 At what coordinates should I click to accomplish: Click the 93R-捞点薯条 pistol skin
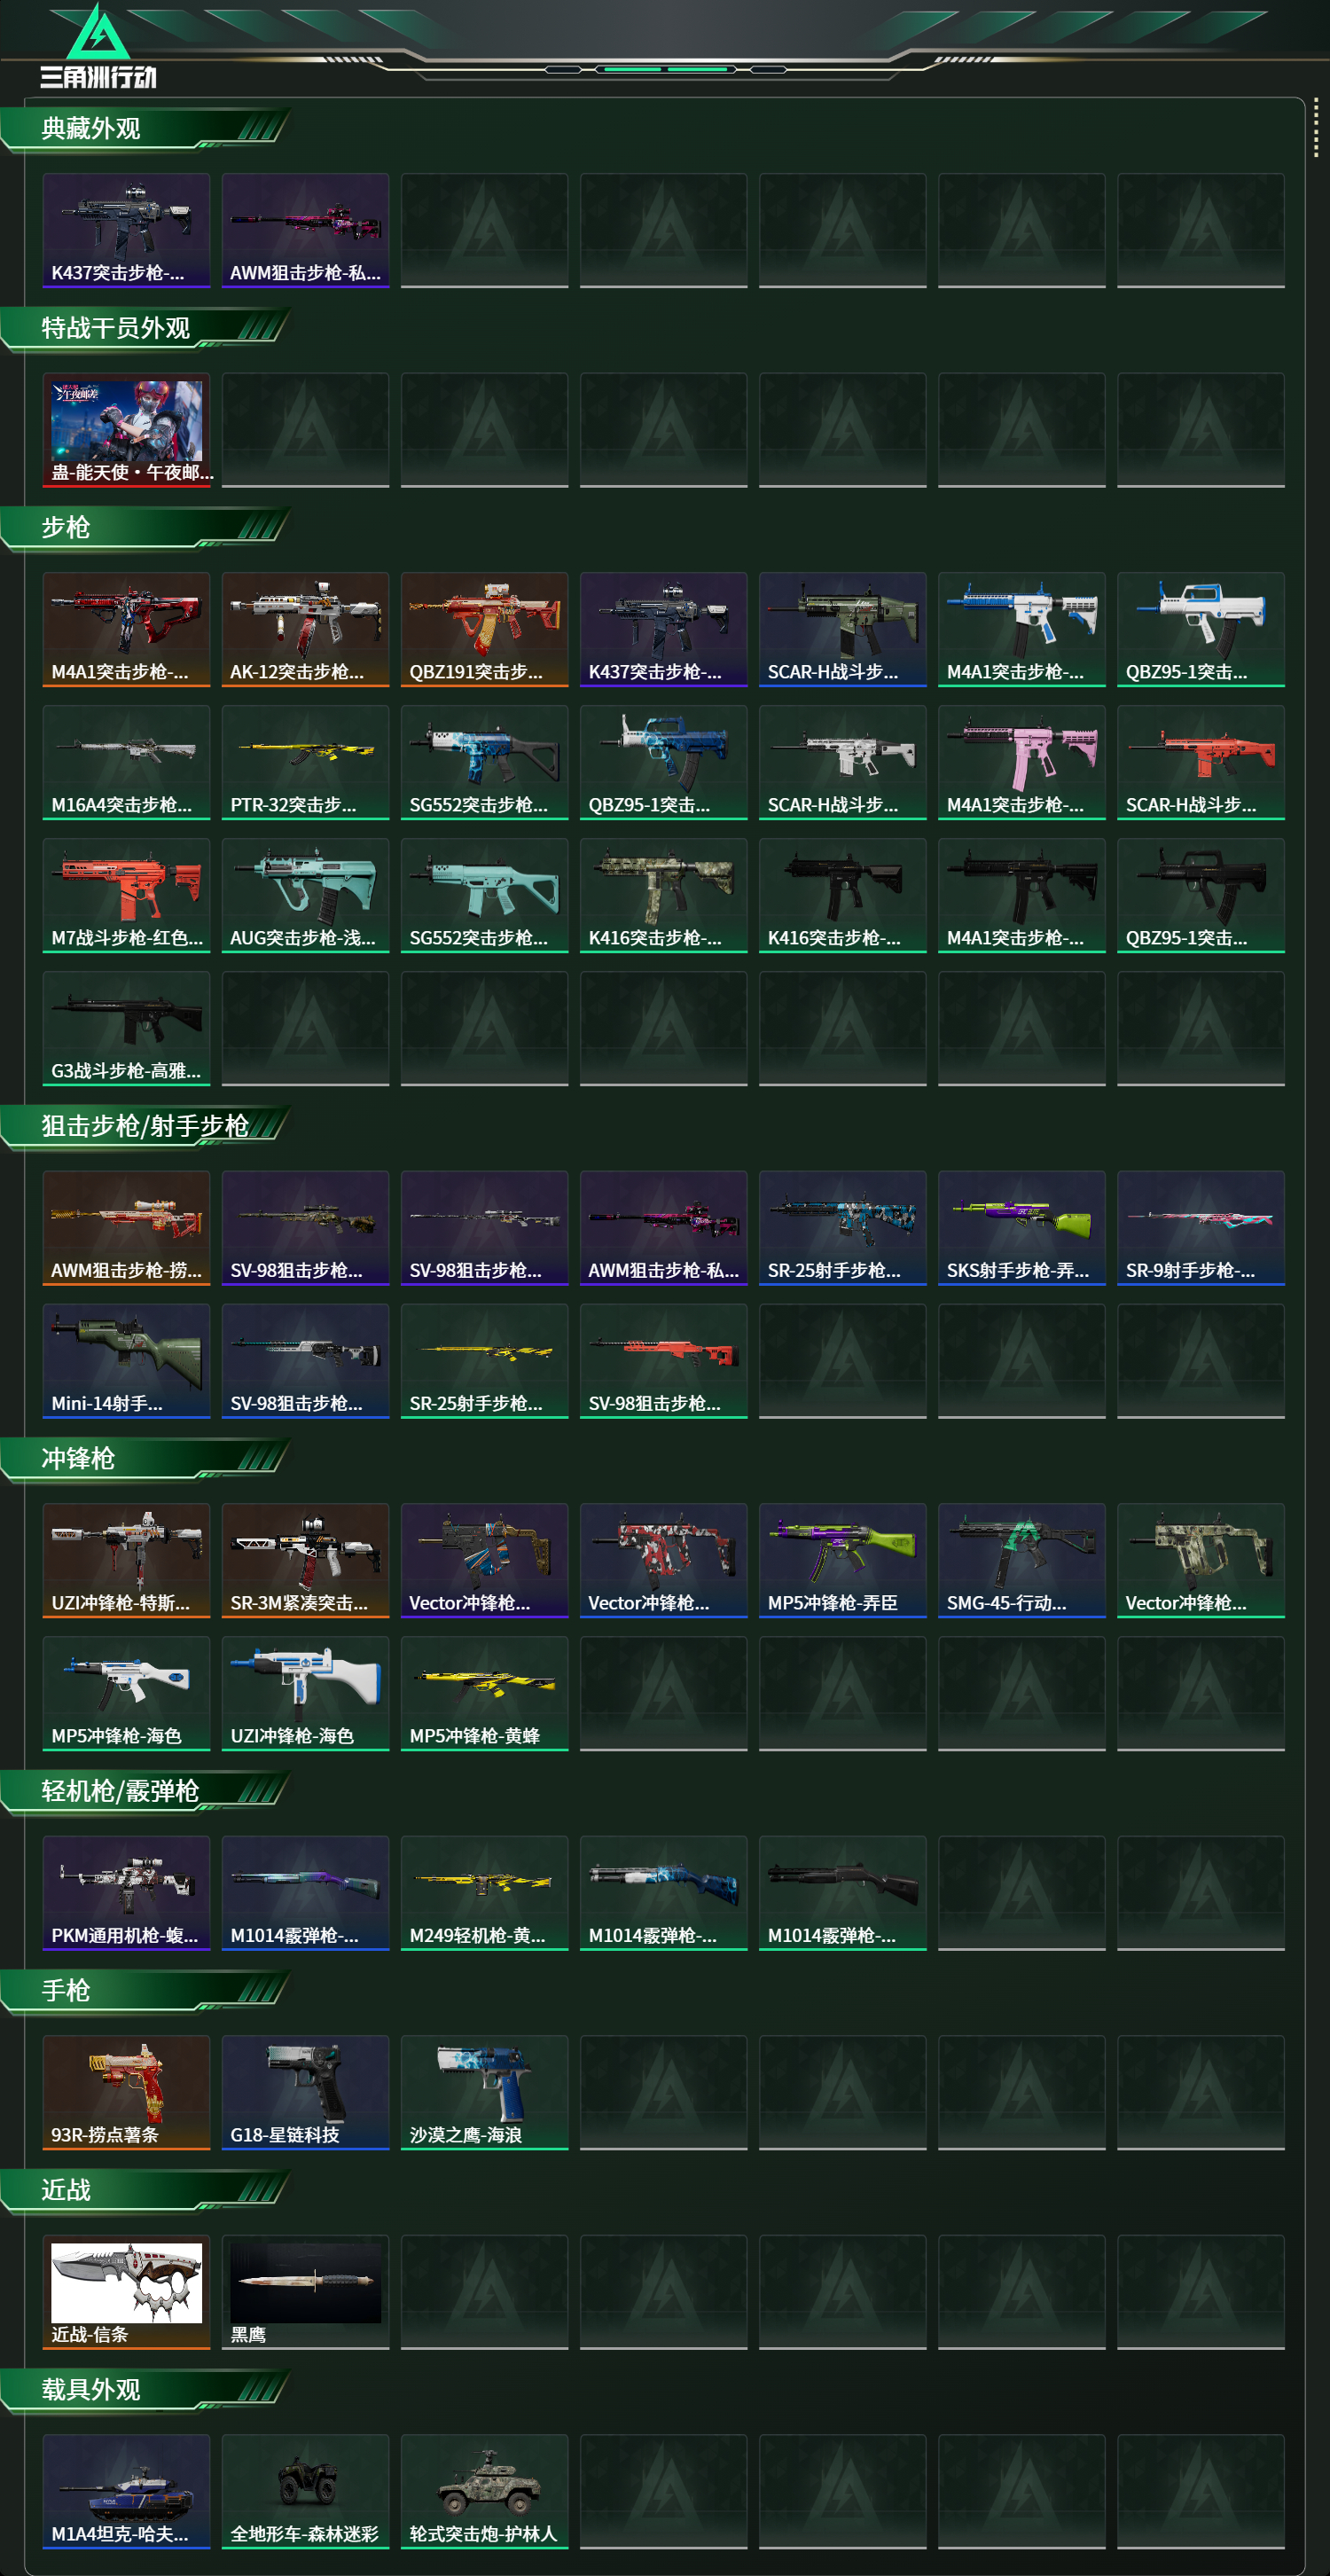126,2092
